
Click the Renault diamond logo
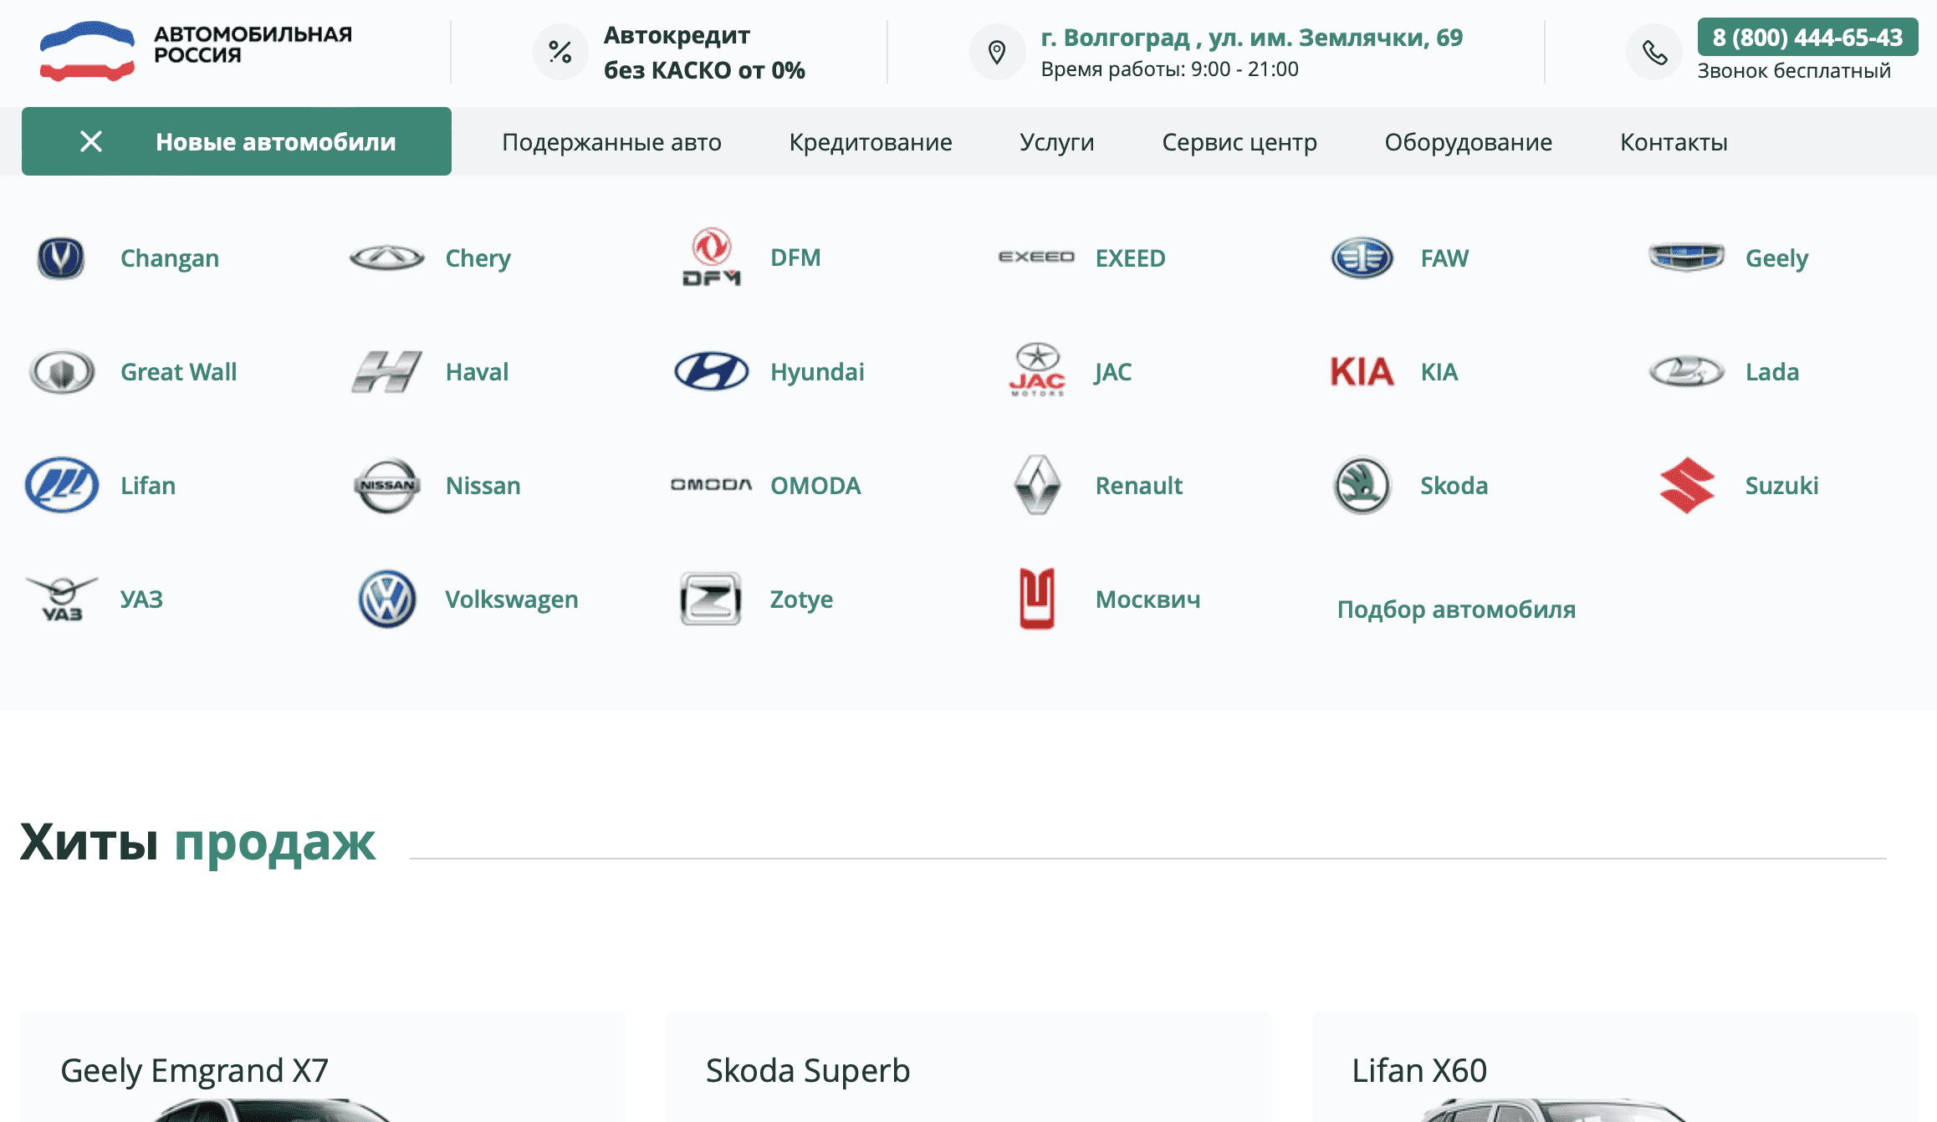coord(1037,485)
